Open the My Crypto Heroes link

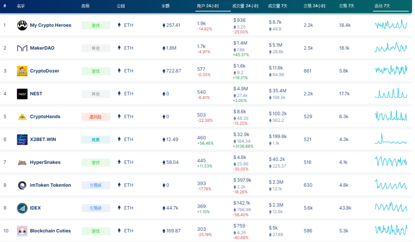click(x=50, y=25)
